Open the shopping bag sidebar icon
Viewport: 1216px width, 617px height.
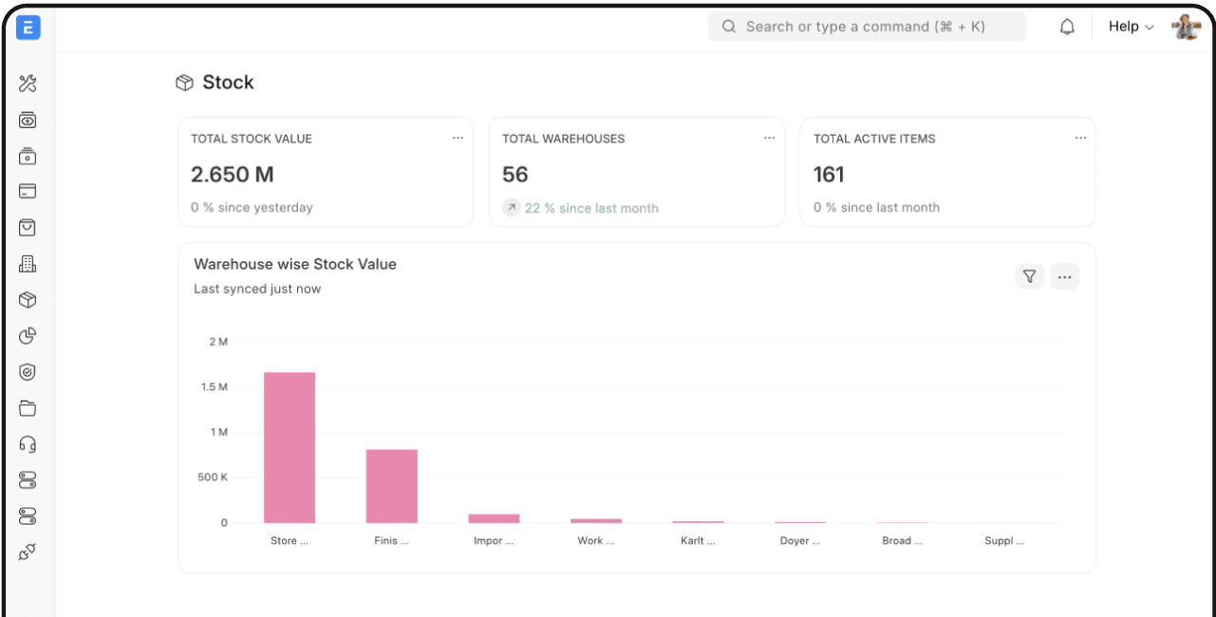(28, 228)
